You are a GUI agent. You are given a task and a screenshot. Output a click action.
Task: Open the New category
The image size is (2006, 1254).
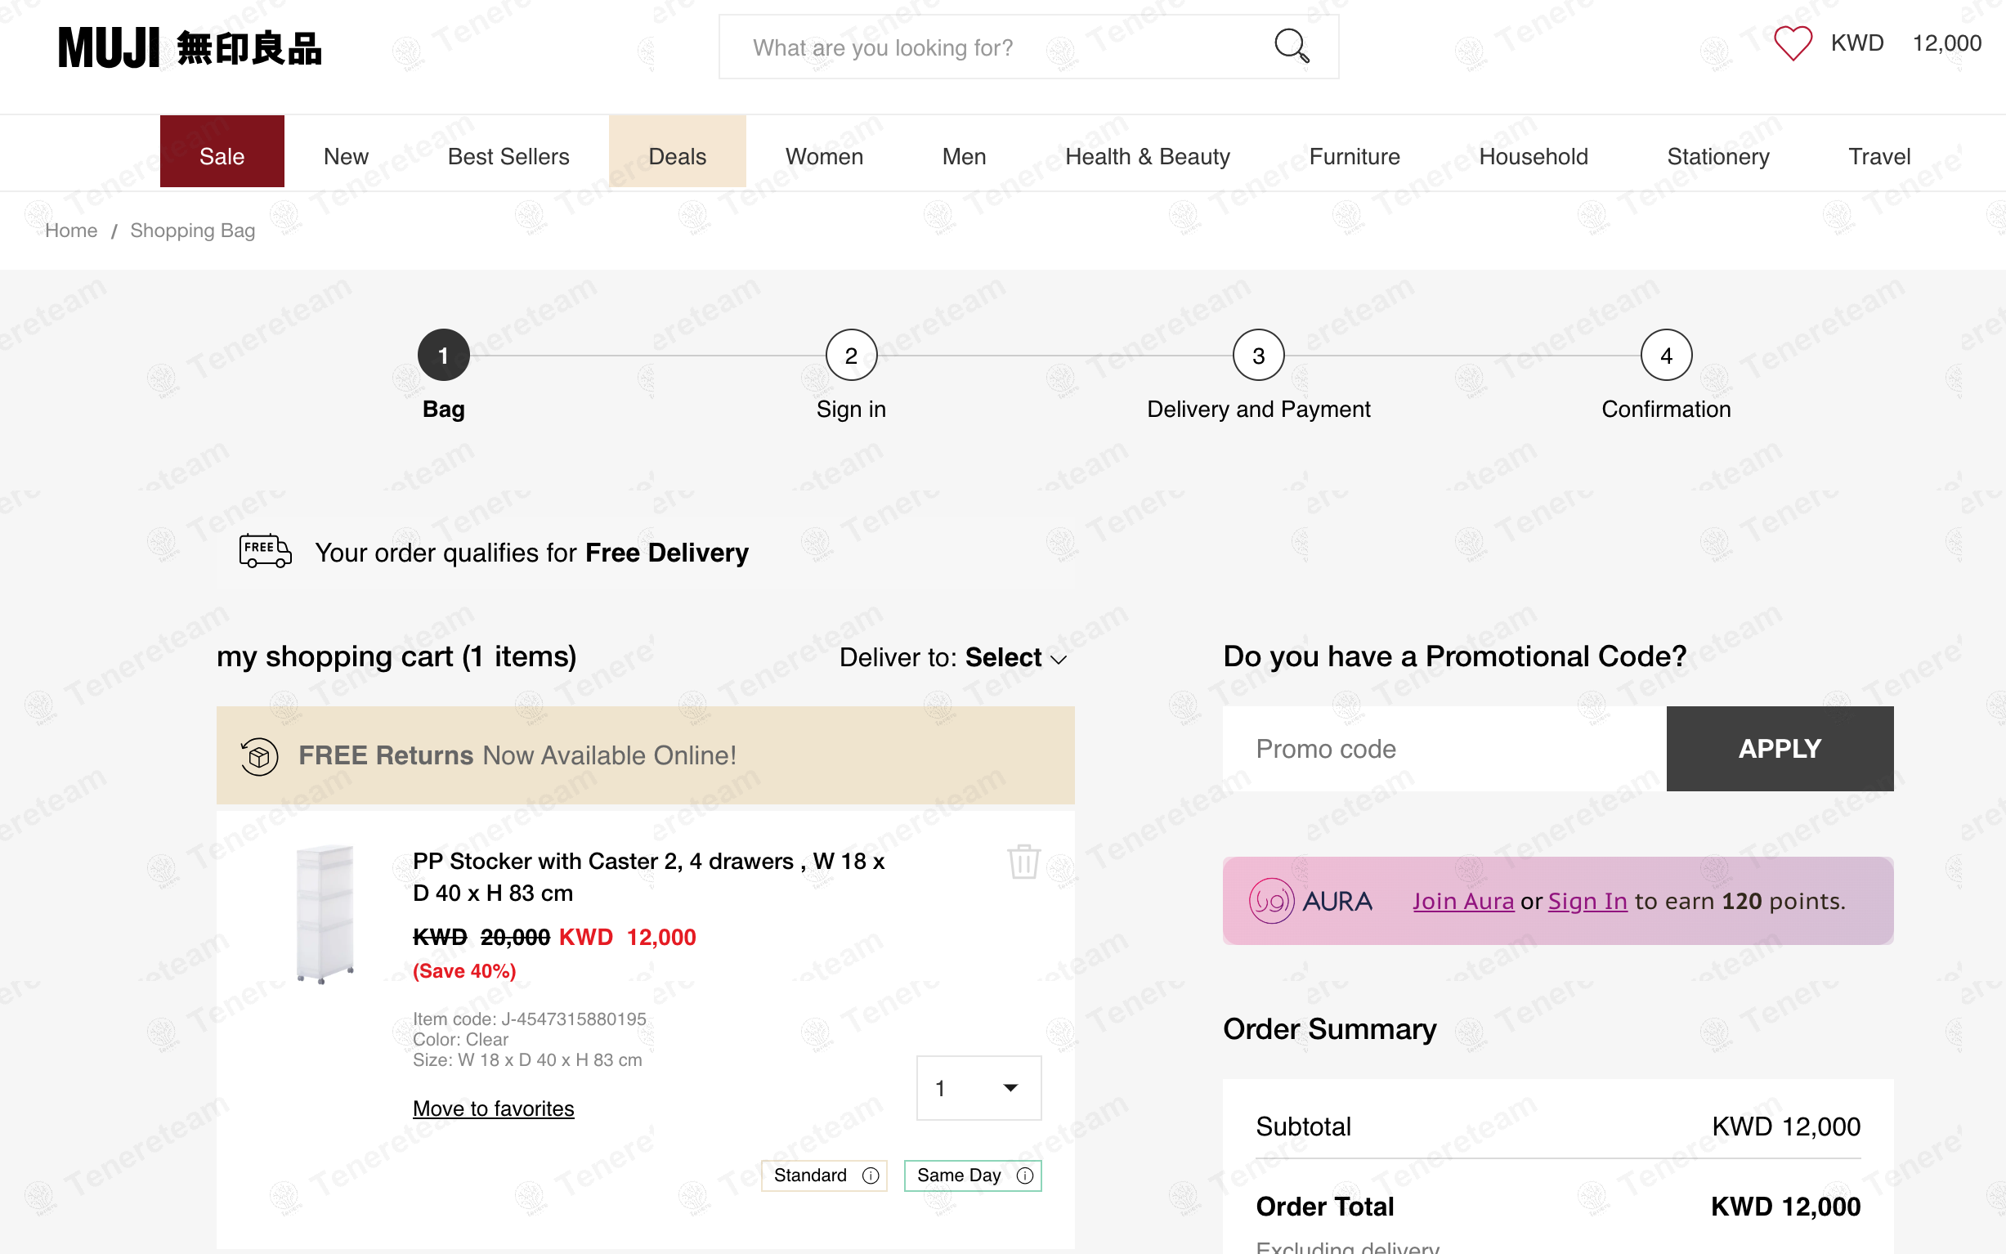(346, 156)
